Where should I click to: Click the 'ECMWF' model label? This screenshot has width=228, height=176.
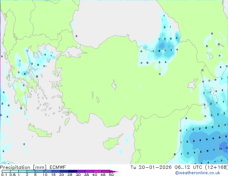coord(58,167)
